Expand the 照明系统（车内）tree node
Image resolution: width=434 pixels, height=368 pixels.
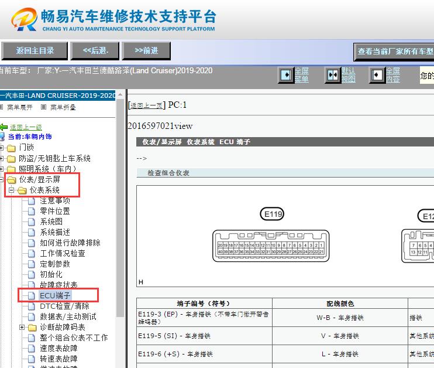[x=1, y=169]
